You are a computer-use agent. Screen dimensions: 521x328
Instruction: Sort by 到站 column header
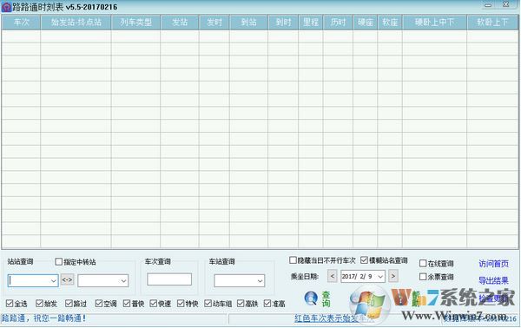click(x=249, y=23)
